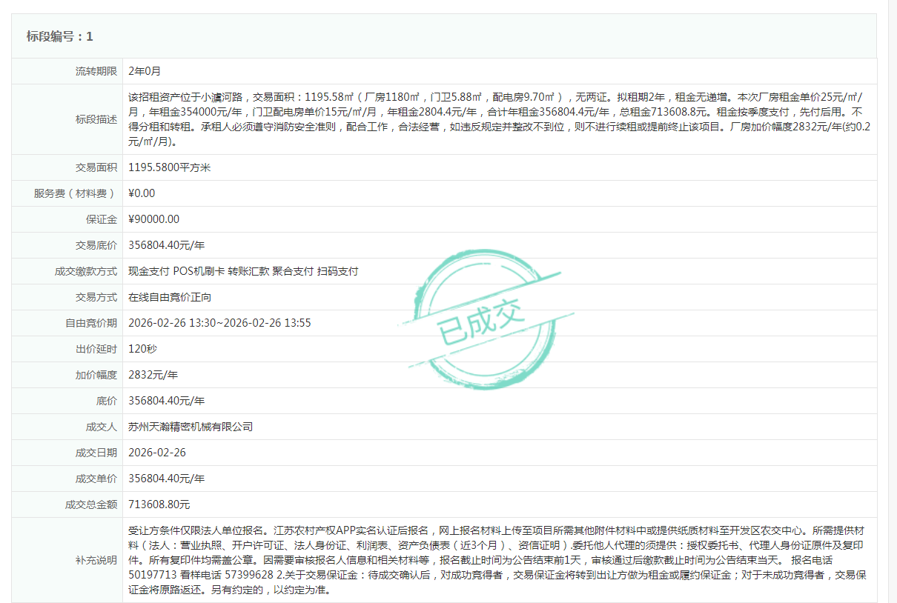Image resolution: width=897 pixels, height=603 pixels.
Task: Click the winner name 苏州天瀚精密机械有限公司
Action: click(191, 427)
